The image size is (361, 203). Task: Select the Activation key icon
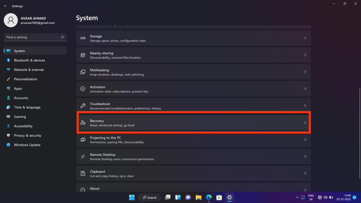click(83, 88)
